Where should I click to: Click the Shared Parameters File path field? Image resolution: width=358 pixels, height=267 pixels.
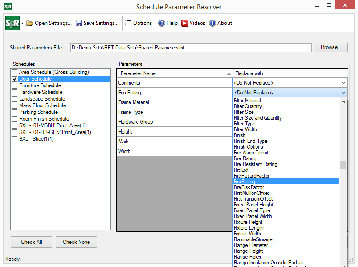tap(191, 48)
